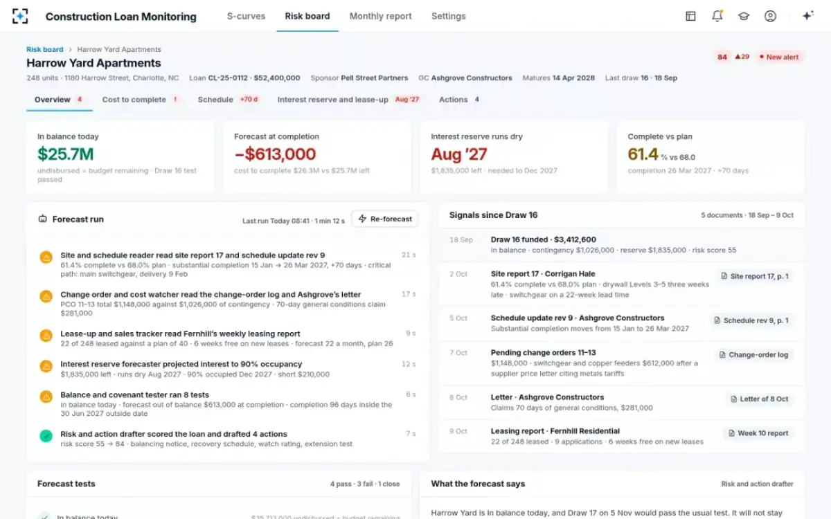
Task: Open the Site report 17, p. 1 document
Action: [x=754, y=276]
